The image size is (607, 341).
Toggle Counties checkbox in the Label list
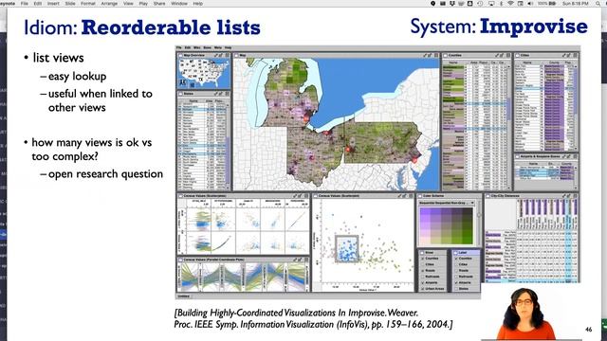(x=456, y=259)
